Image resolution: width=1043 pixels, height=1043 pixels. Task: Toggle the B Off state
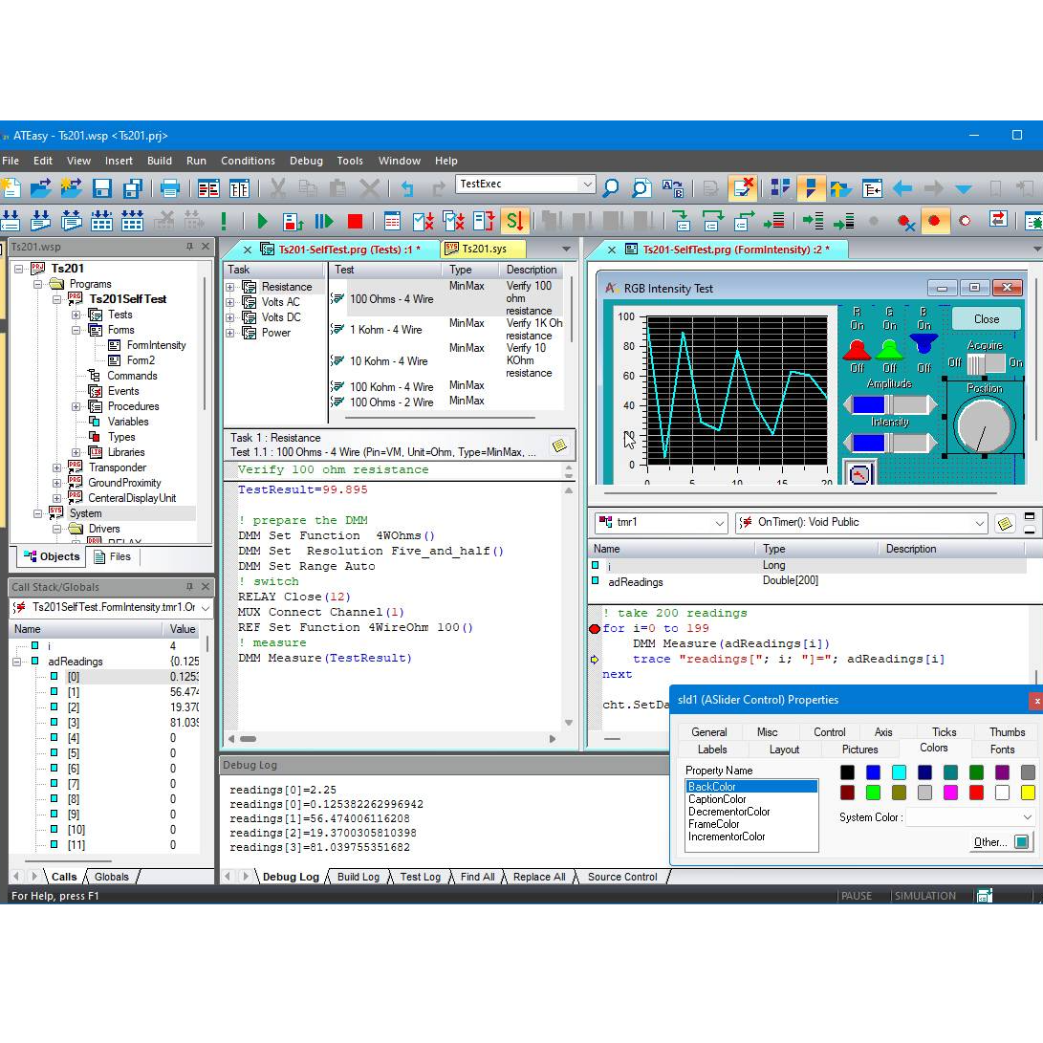[x=923, y=366]
